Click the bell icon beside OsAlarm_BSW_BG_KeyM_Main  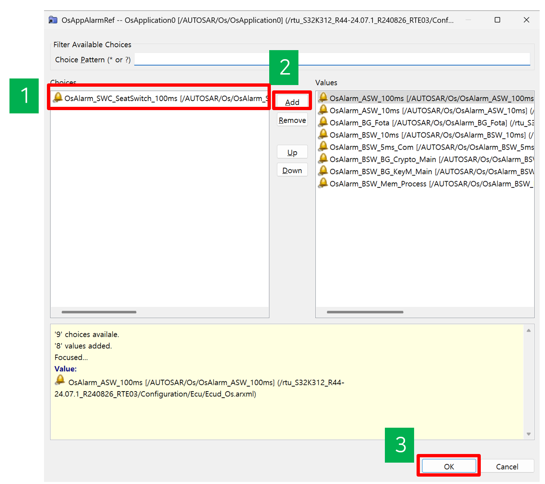click(x=323, y=171)
